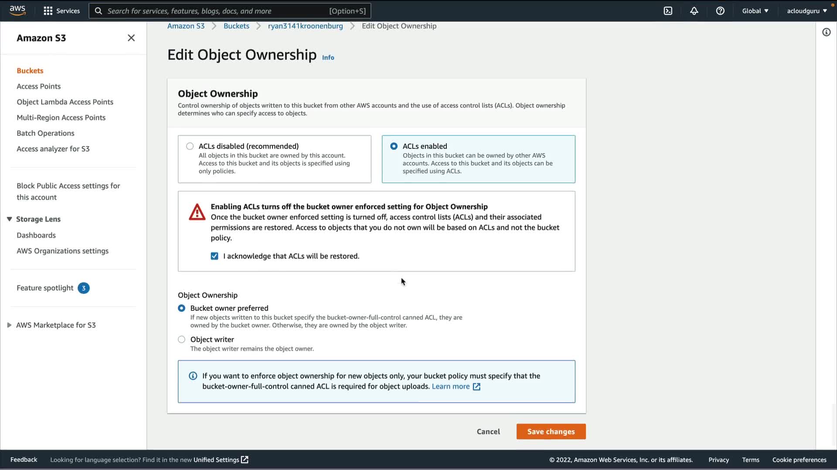The image size is (837, 470).
Task: Collapse the Storage Lens section
Action: tap(9, 219)
